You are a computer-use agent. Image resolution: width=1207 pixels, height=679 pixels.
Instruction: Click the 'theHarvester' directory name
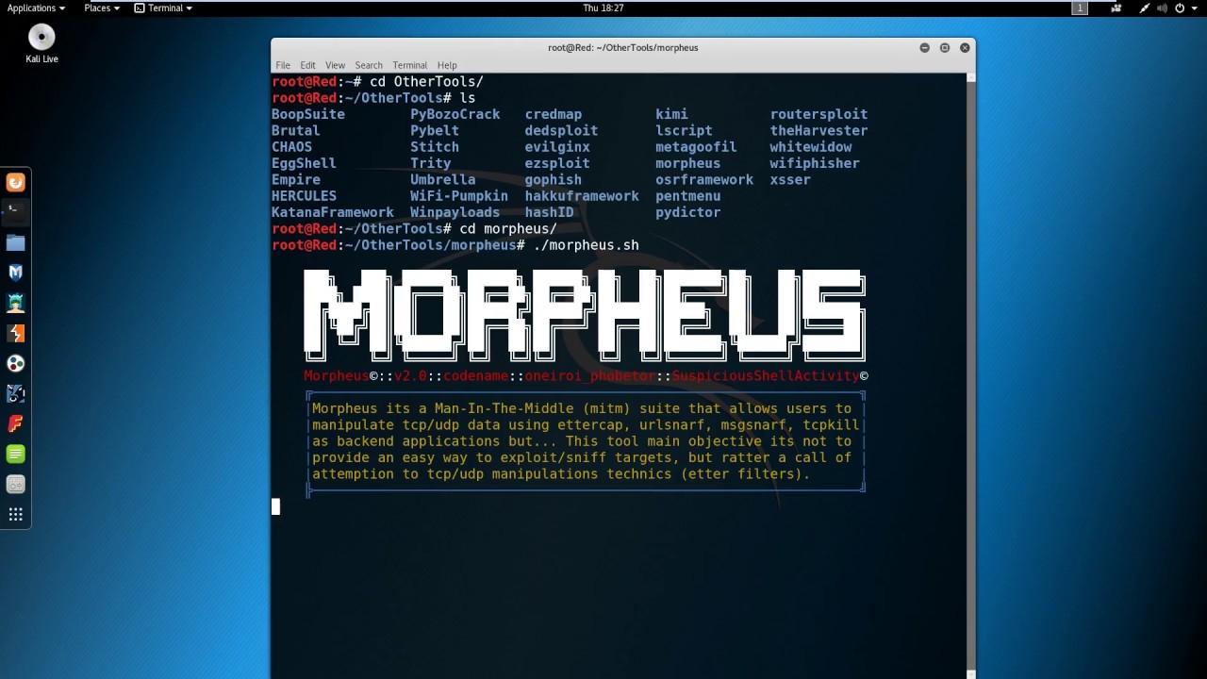point(818,130)
